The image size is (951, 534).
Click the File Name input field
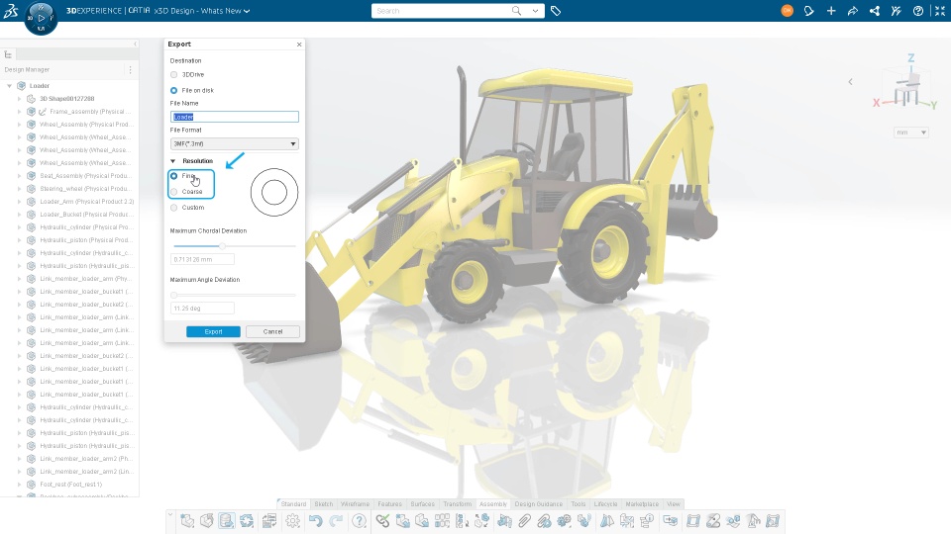point(234,117)
